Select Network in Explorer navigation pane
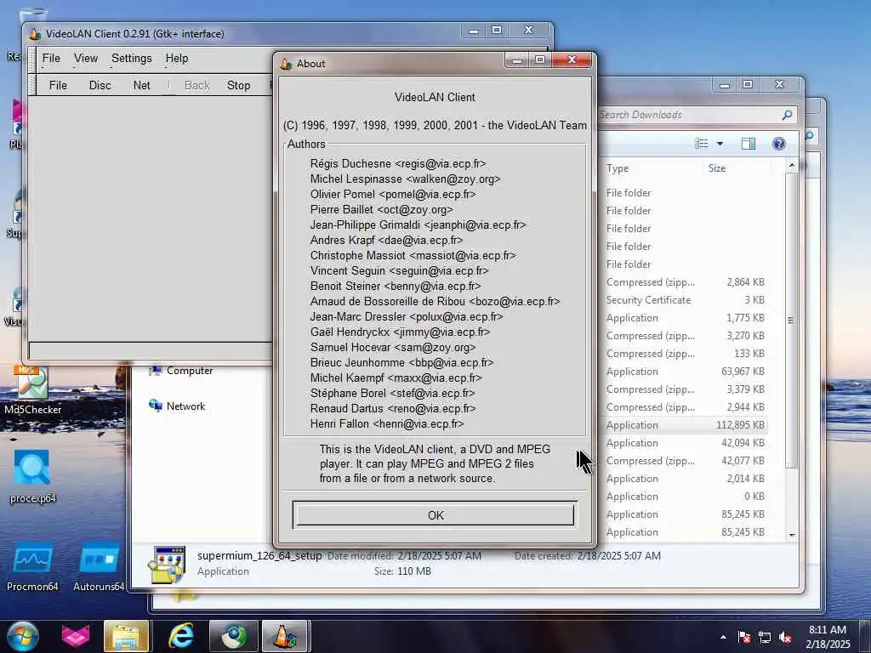871x653 pixels. (x=178, y=406)
